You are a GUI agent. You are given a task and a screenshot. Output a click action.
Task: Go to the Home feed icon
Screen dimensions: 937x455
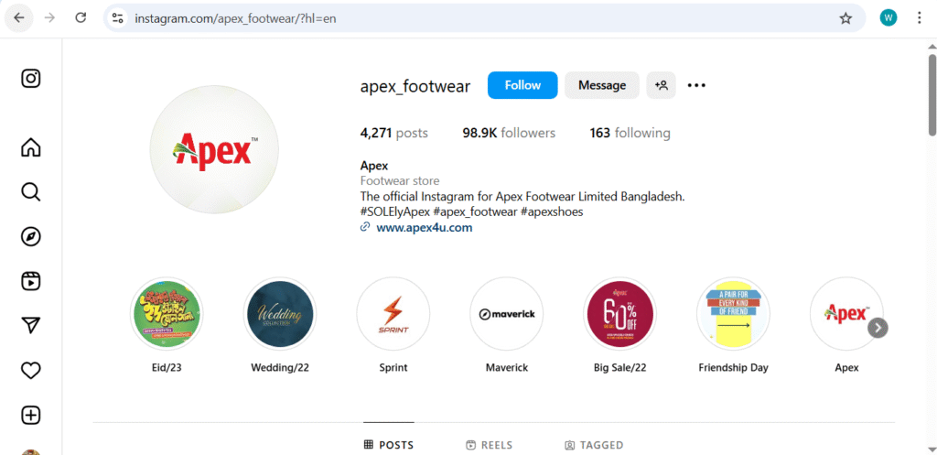[x=30, y=147]
